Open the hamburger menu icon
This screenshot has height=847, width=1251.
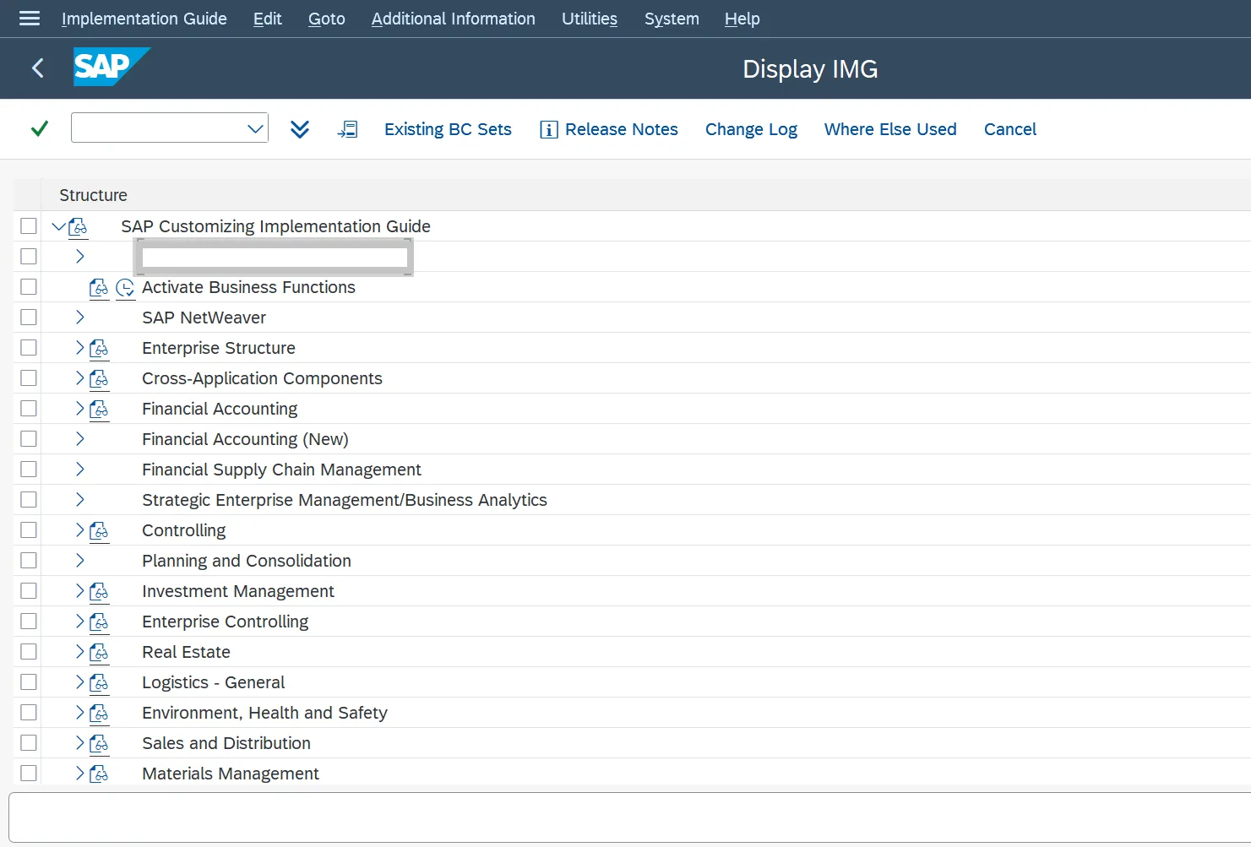[28, 19]
